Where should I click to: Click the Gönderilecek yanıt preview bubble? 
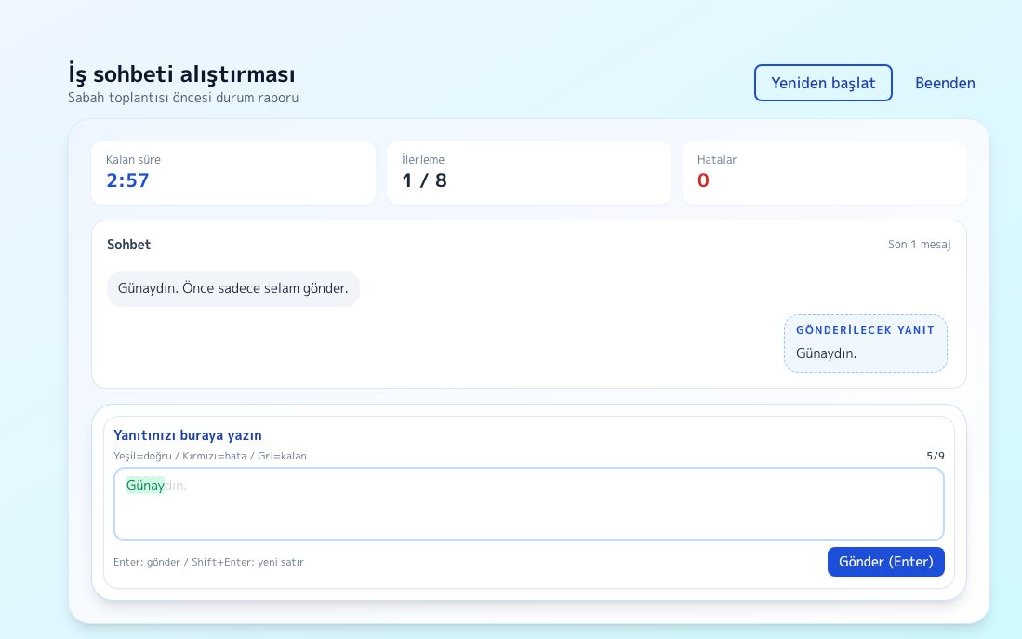[865, 343]
